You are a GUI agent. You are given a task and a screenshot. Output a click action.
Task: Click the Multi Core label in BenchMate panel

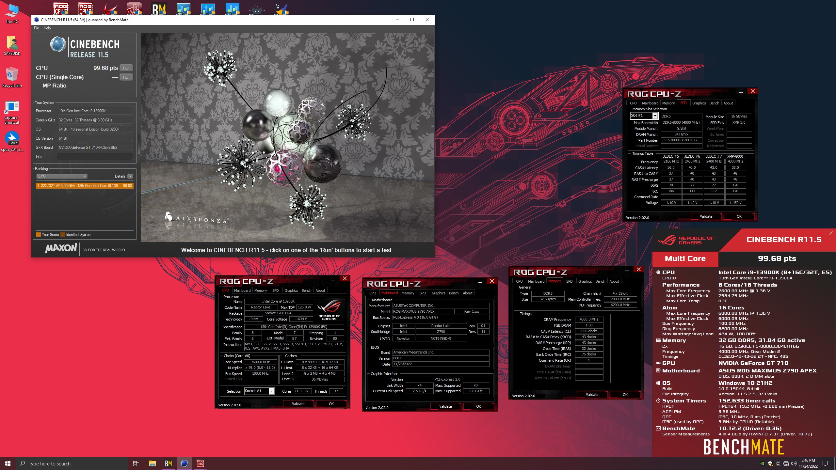(685, 258)
